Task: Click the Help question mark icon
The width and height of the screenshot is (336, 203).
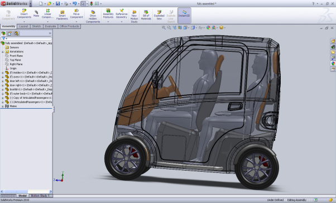Action: 313,4
